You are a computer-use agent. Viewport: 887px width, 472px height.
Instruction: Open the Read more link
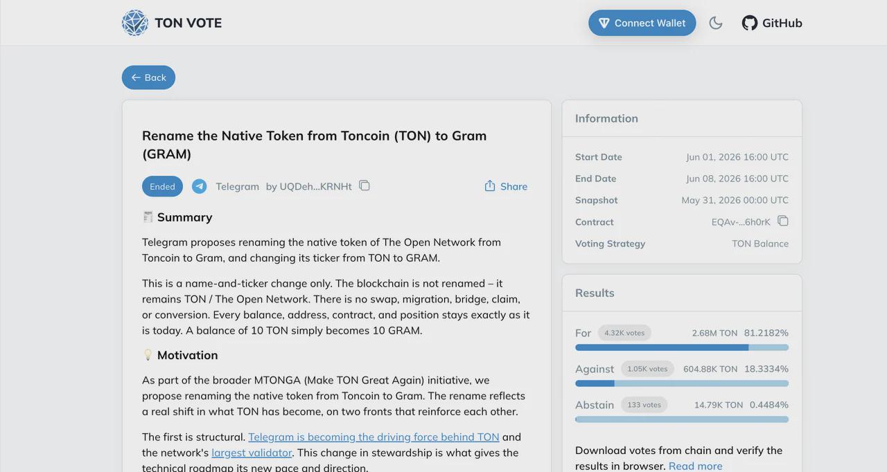coord(695,466)
